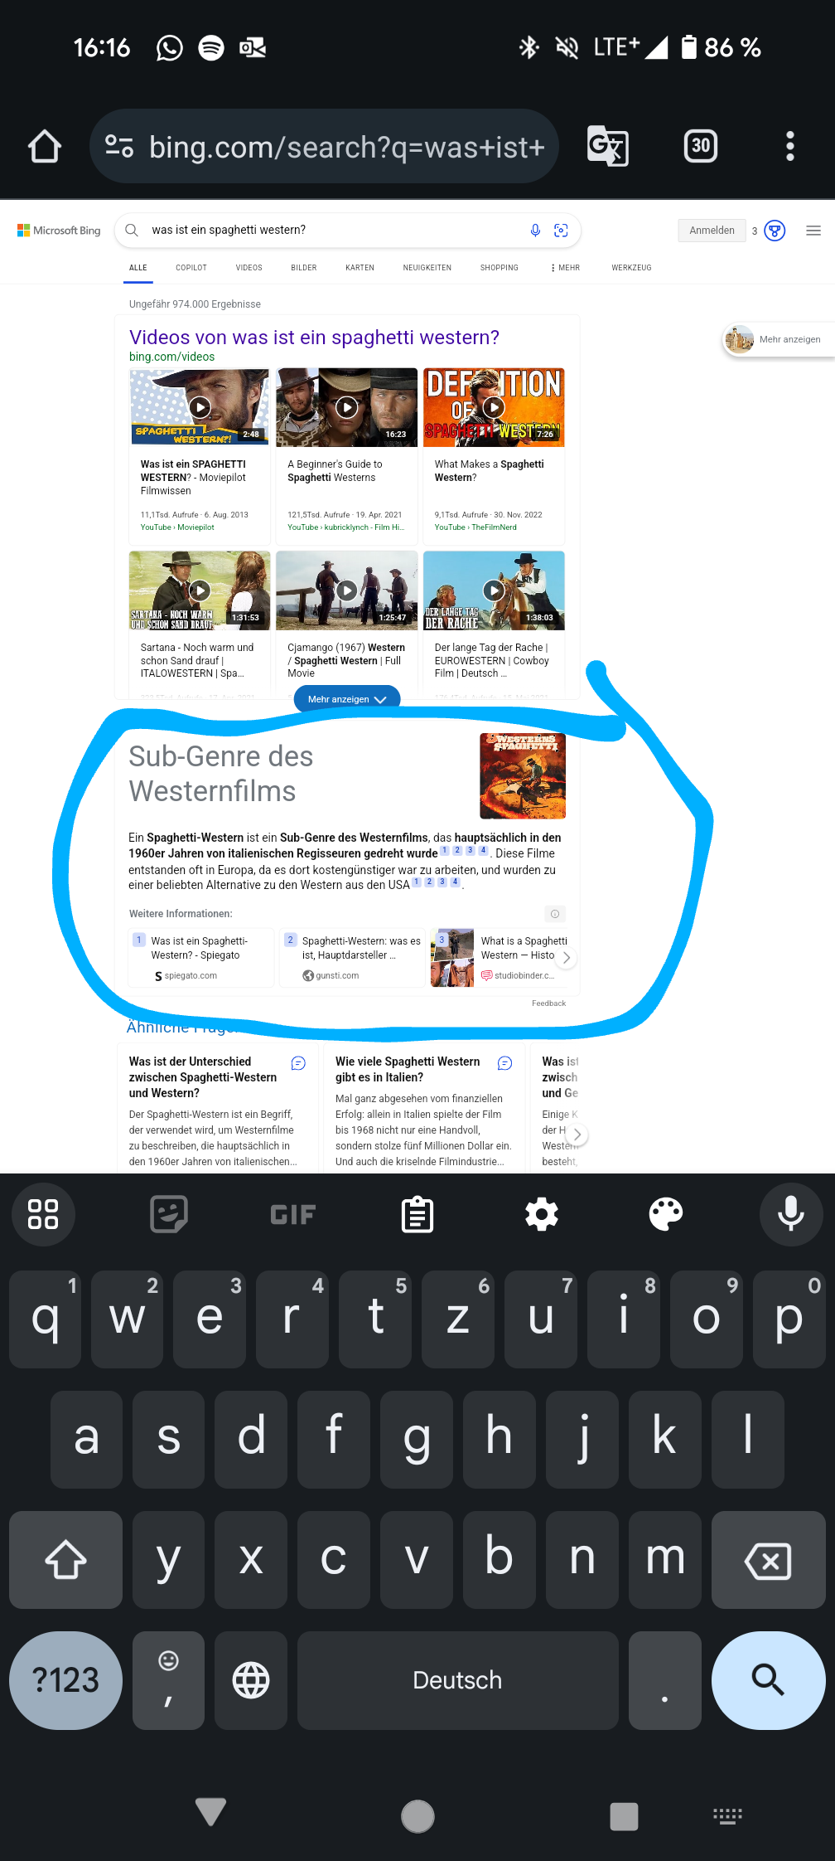
Task: Open the Bing Rewards trophy icon
Action: (x=775, y=231)
